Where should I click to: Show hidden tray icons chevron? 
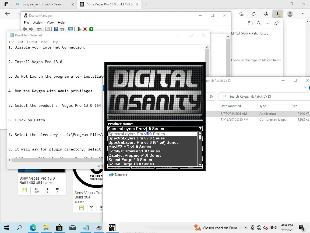(246, 228)
